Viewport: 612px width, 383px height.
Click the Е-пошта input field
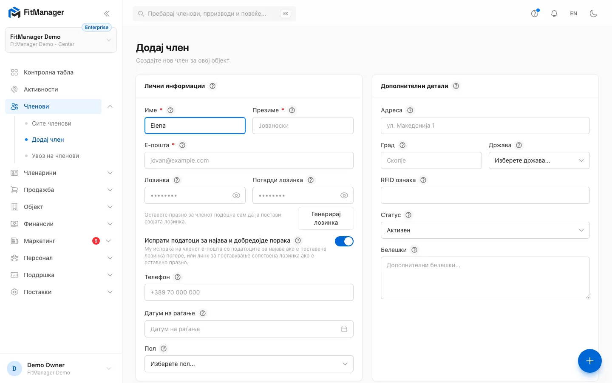[x=249, y=160]
